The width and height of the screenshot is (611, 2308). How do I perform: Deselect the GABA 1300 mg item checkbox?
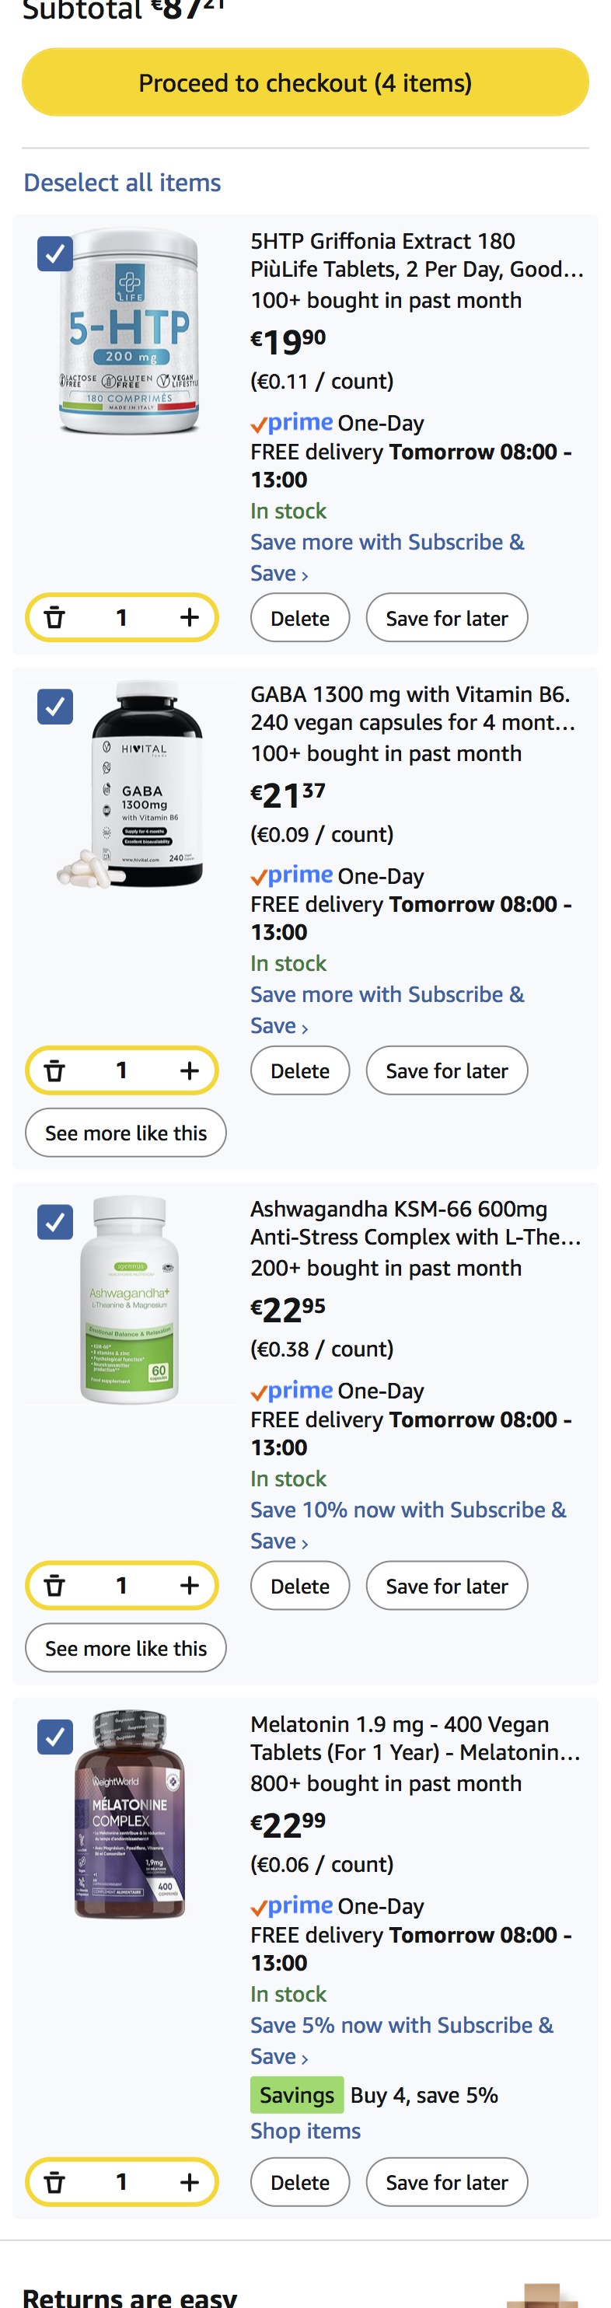pyautogui.click(x=54, y=707)
